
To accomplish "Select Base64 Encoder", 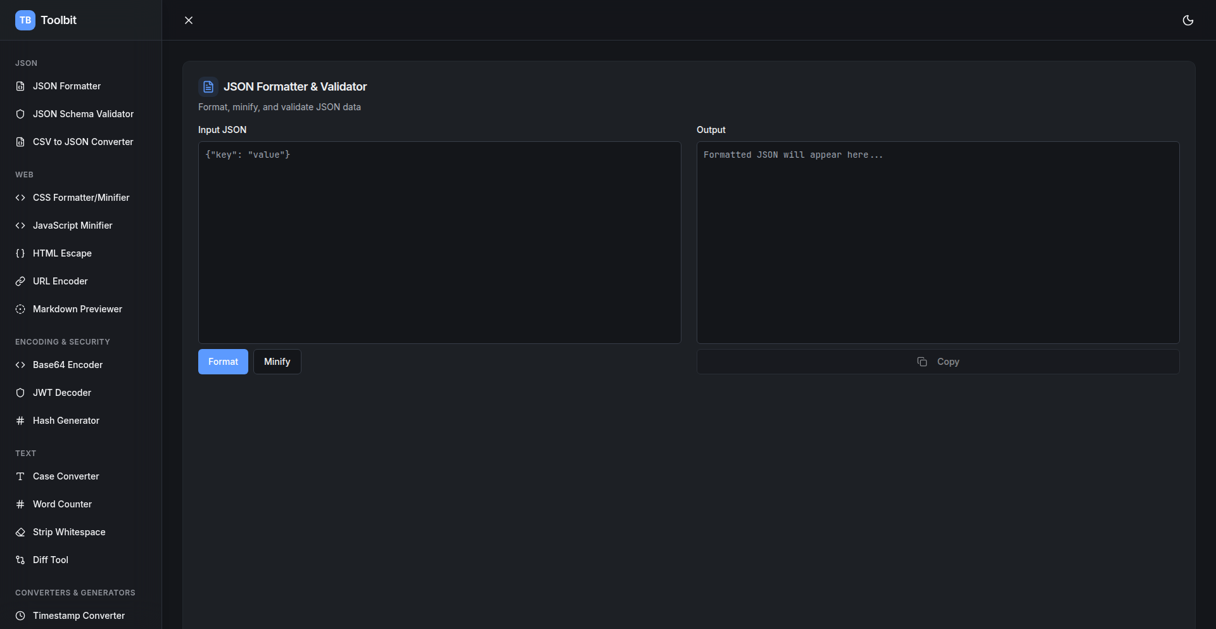I will [x=80, y=365].
